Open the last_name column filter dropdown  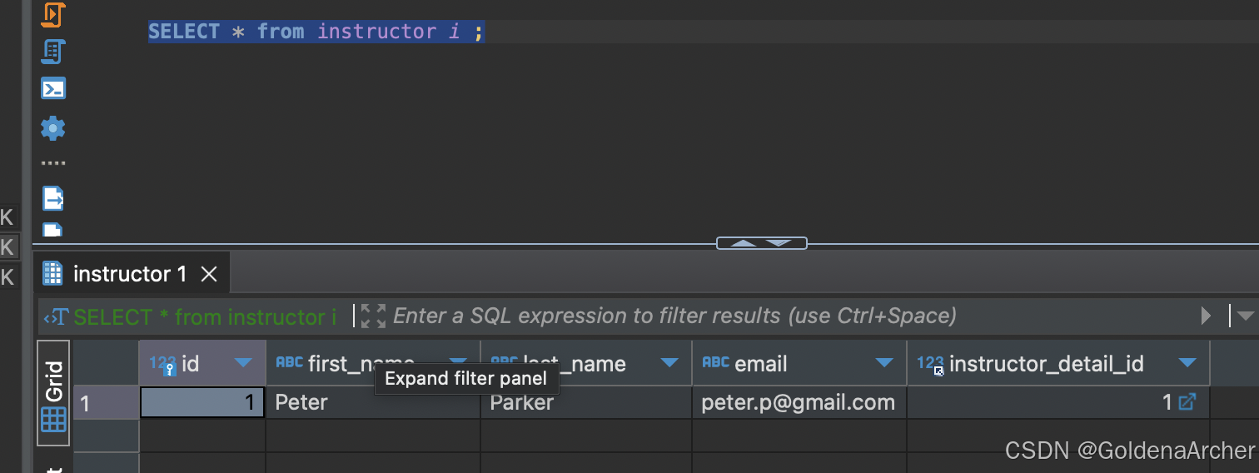(x=669, y=363)
